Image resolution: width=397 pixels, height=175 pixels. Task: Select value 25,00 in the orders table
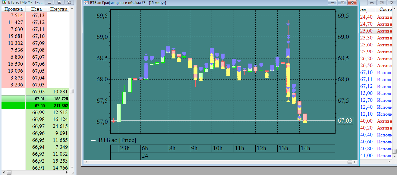point(366,31)
